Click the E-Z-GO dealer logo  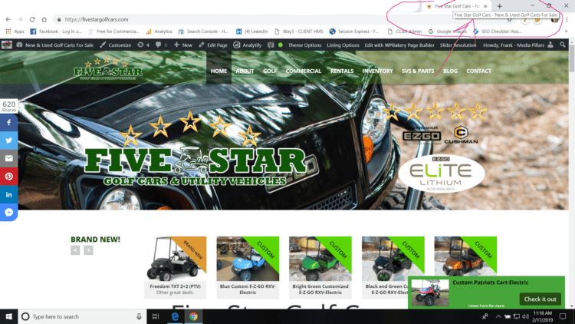point(422,135)
